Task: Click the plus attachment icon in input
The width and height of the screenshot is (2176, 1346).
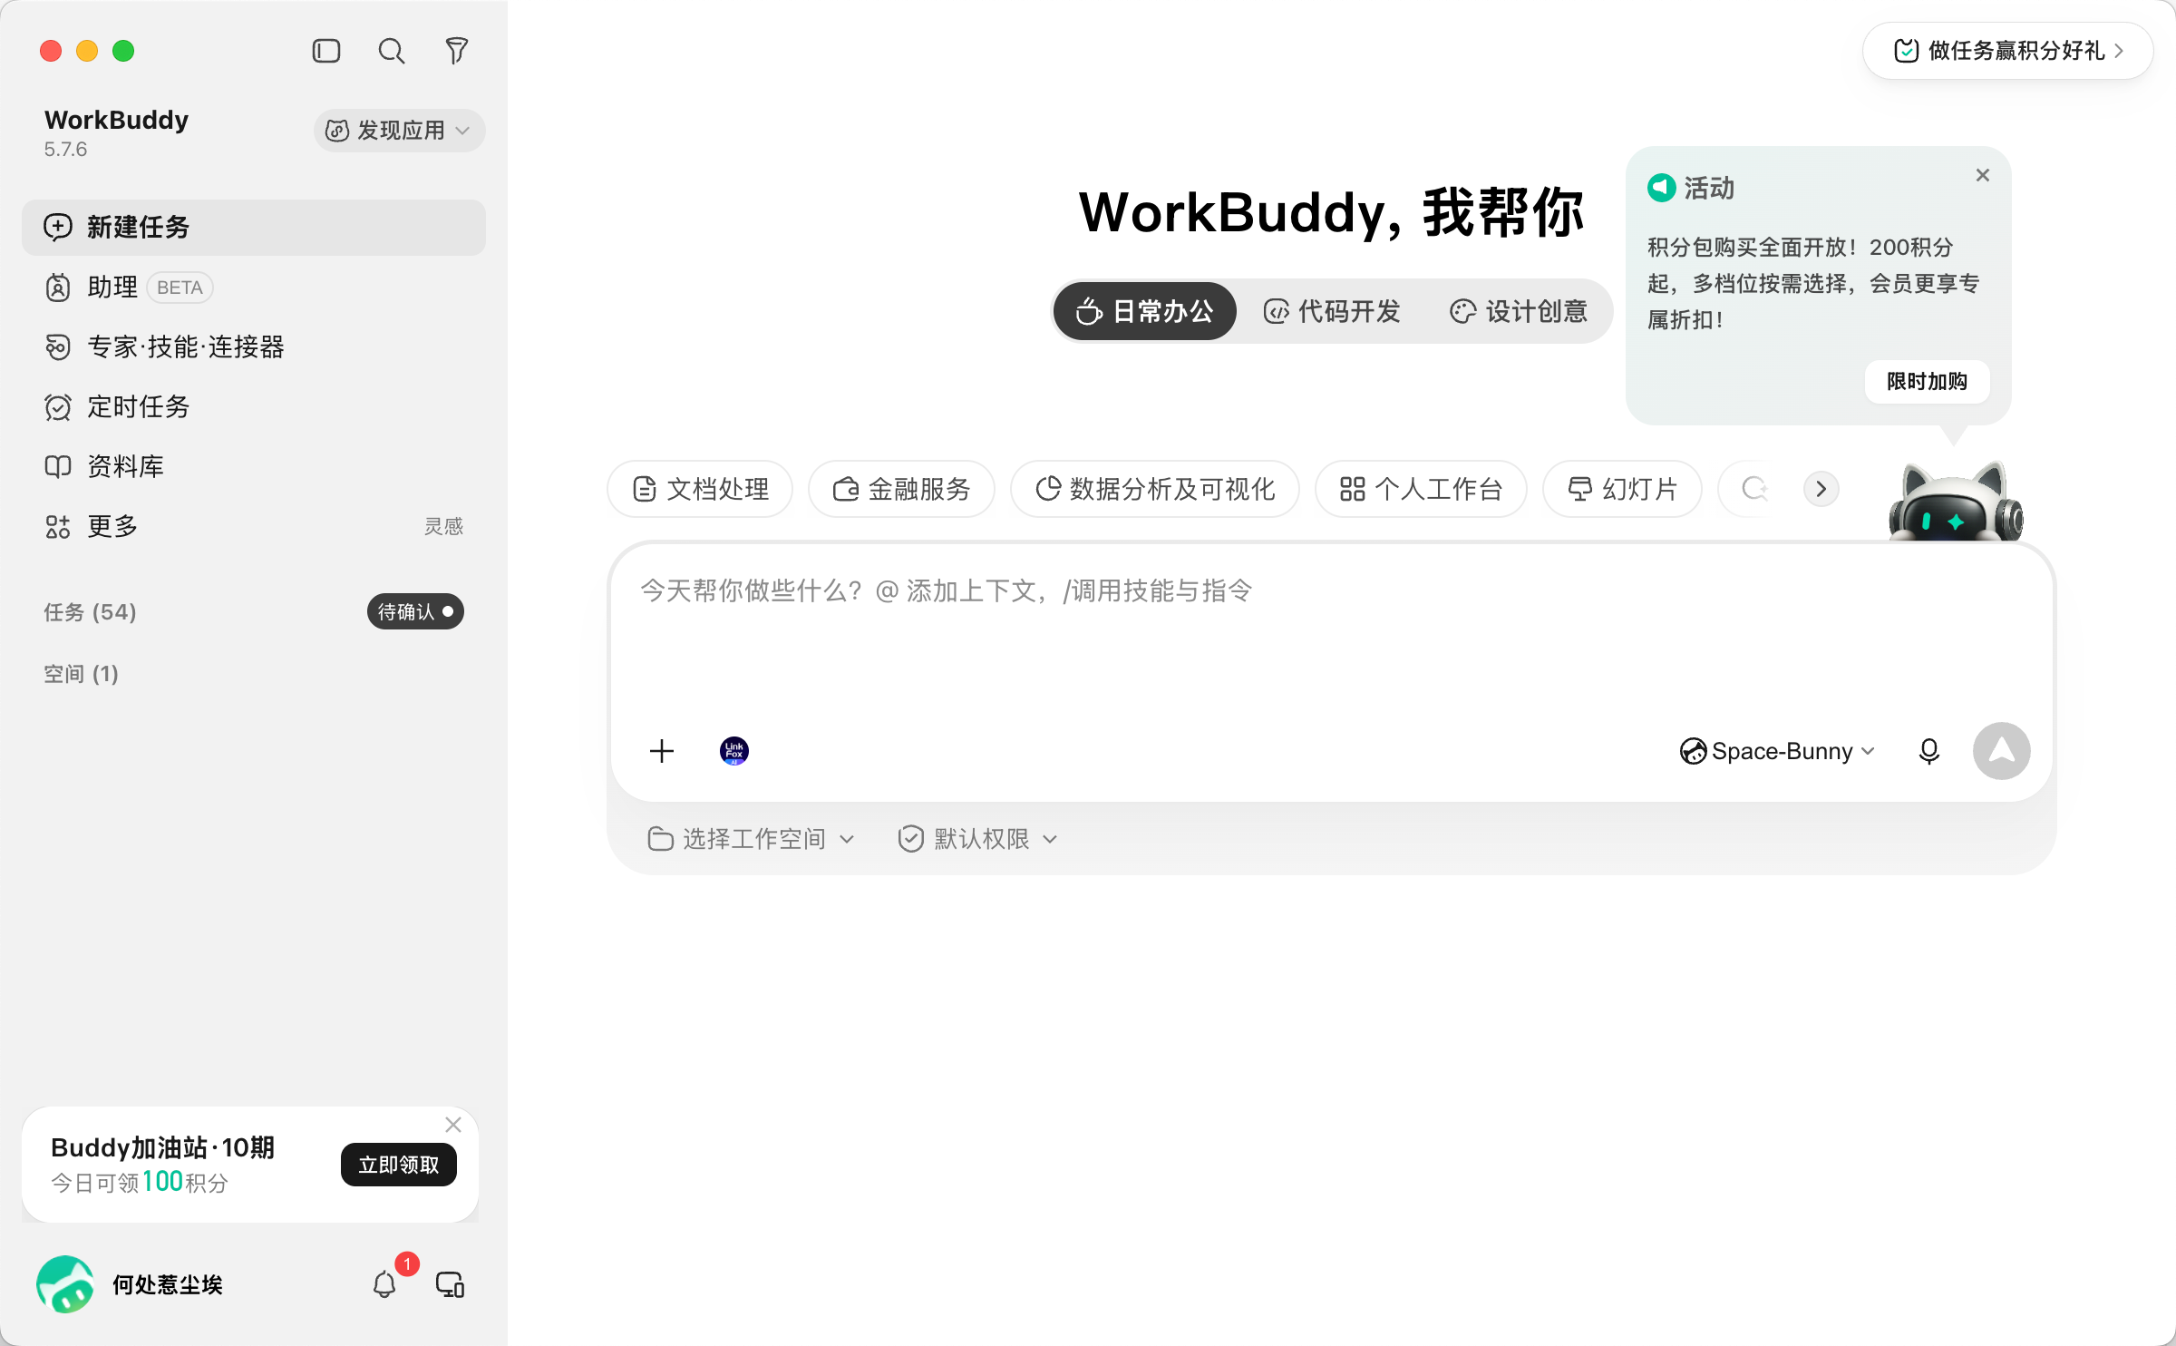Action: [x=662, y=751]
